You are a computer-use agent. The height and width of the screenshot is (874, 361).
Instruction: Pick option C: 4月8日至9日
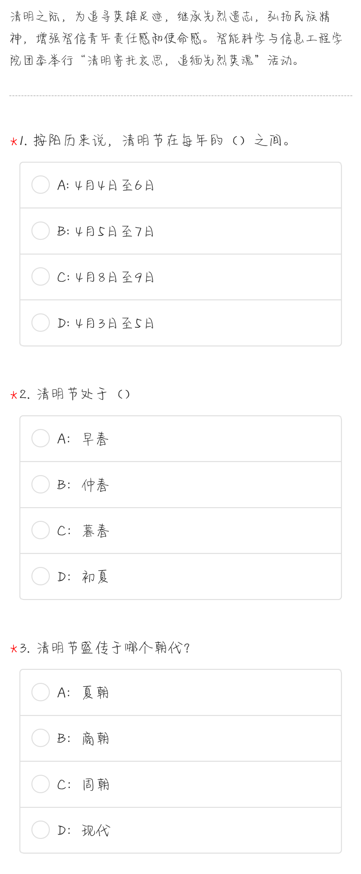click(x=41, y=277)
